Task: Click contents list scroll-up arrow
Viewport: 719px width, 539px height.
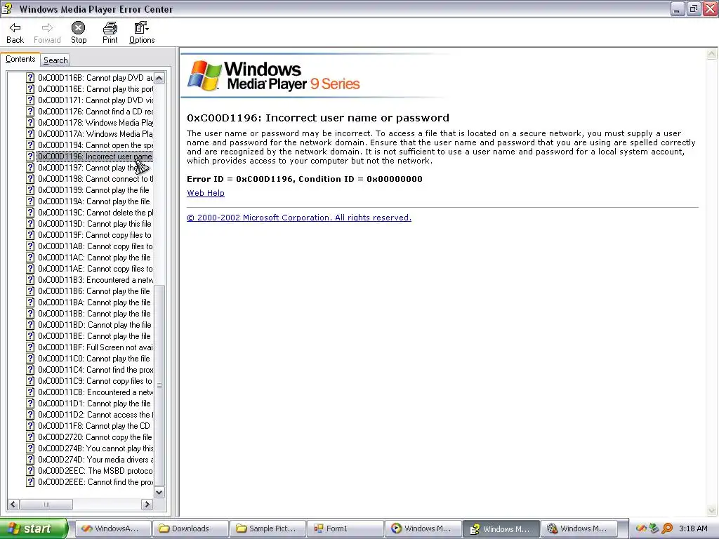Action: (159, 78)
